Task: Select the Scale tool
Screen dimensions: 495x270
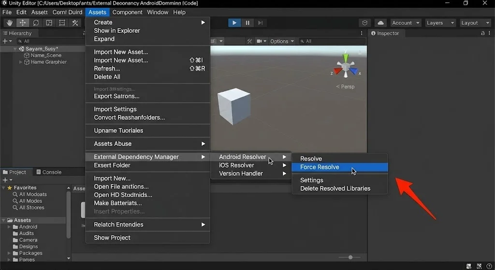Action: 49,23
